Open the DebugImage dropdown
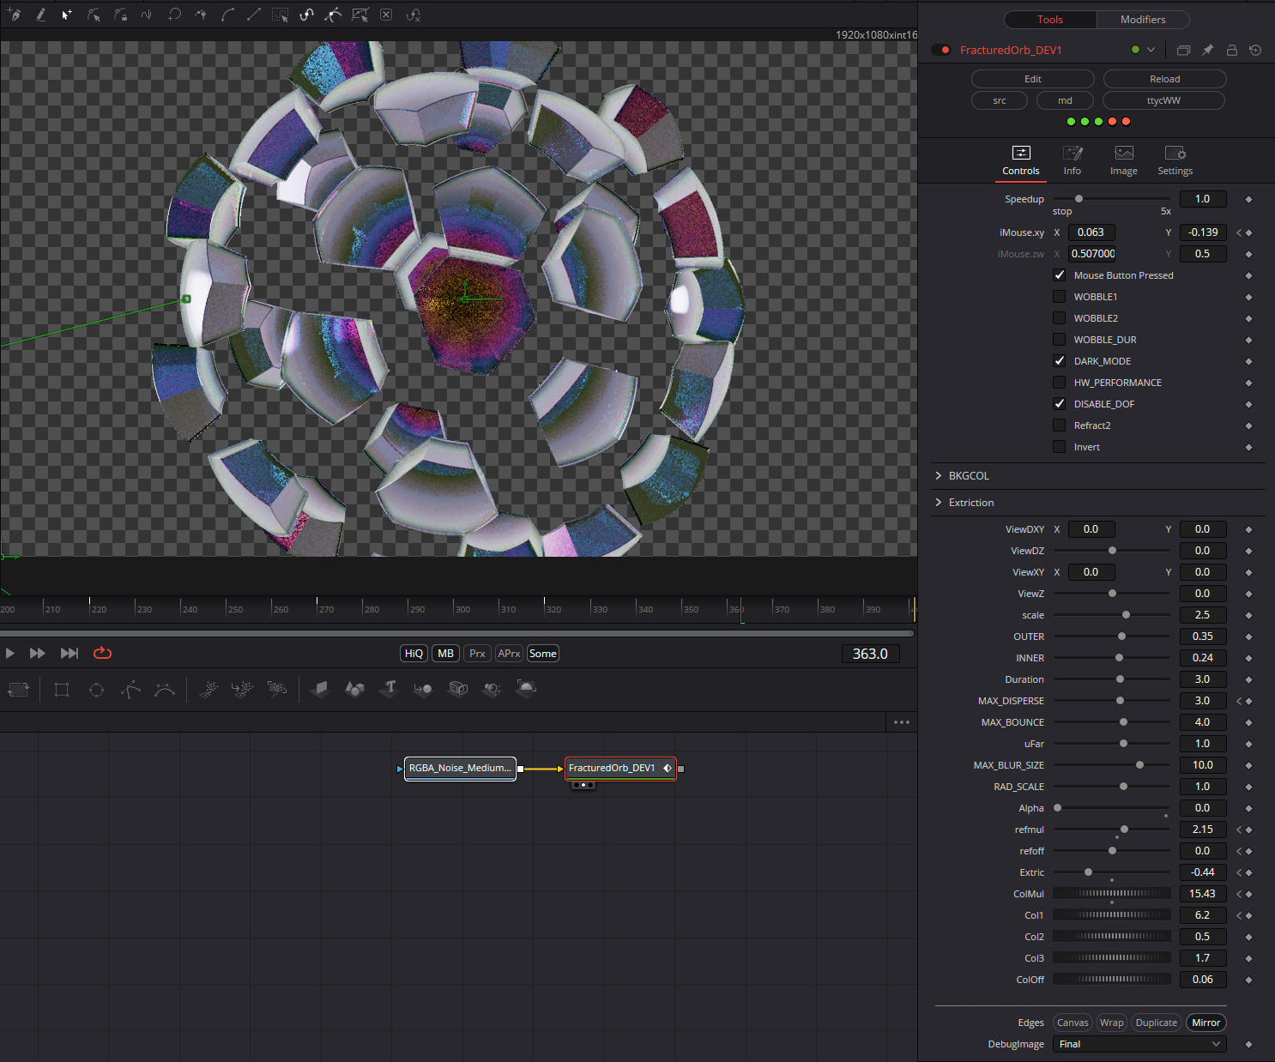The width and height of the screenshot is (1275, 1062). coord(1139,1044)
